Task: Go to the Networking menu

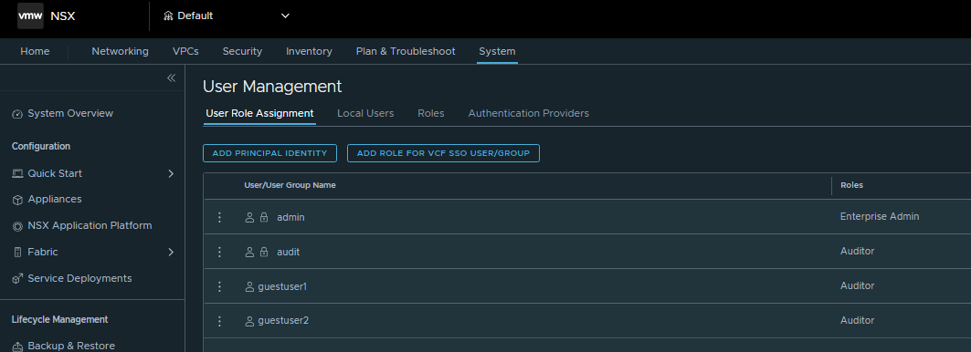Action: (121, 51)
